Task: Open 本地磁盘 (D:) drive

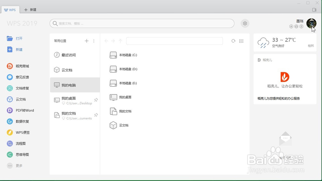Action: click(123, 69)
